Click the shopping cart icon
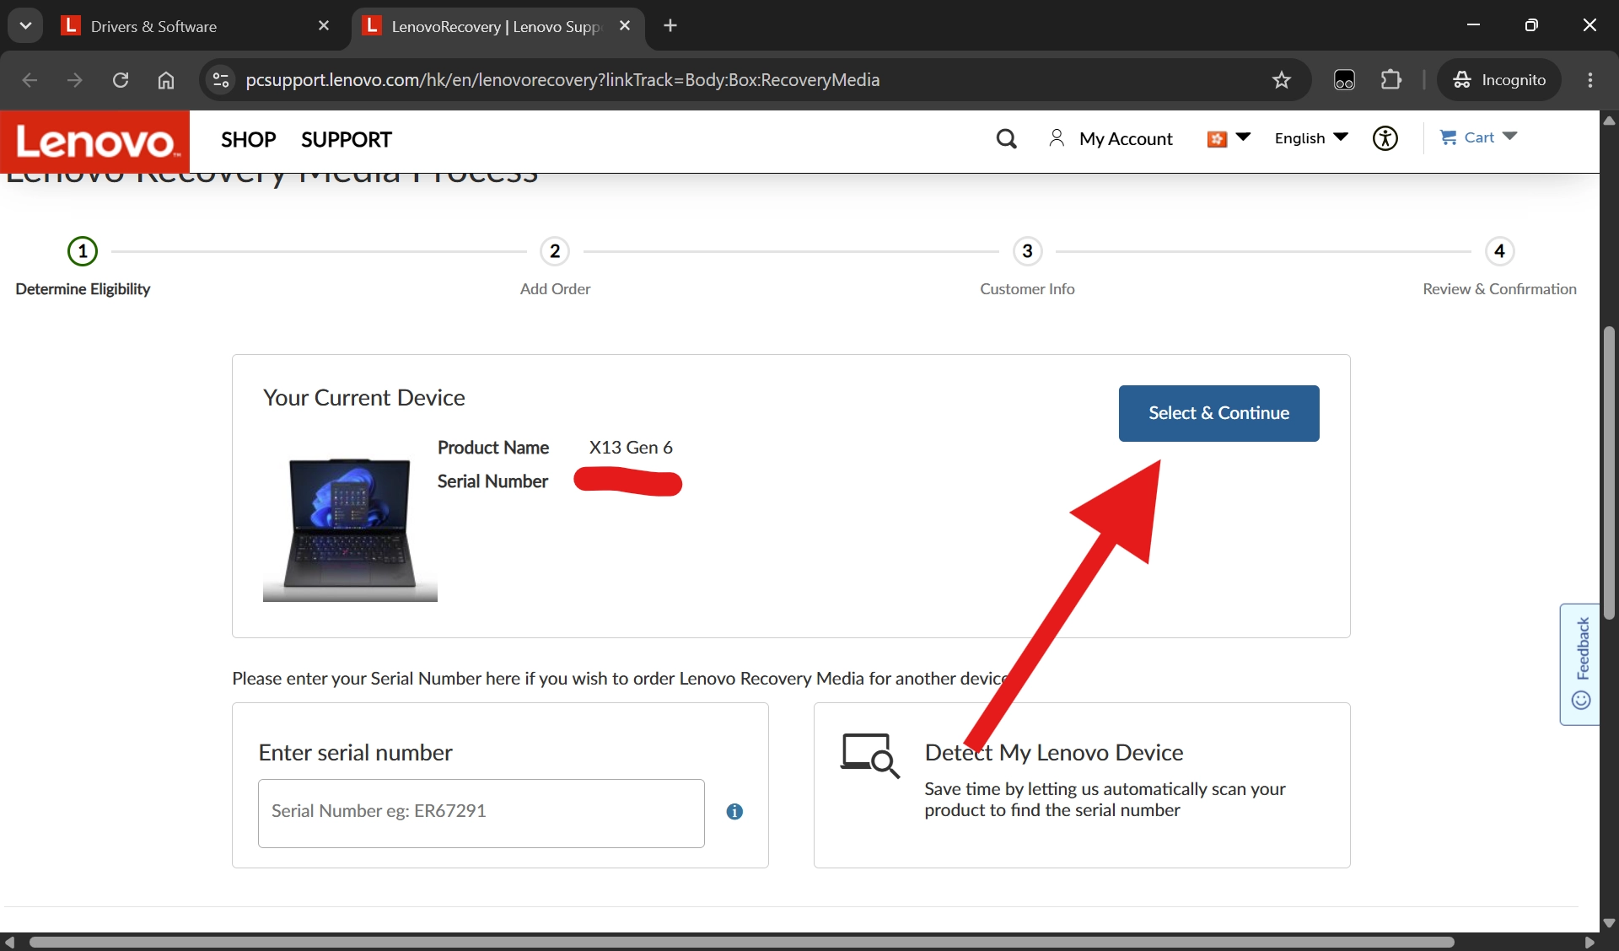This screenshot has width=1619, height=951. (x=1449, y=137)
